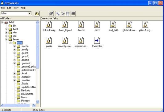Expand the .gnome folder node
The height and width of the screenshot is (112, 164).
click(x=14, y=60)
